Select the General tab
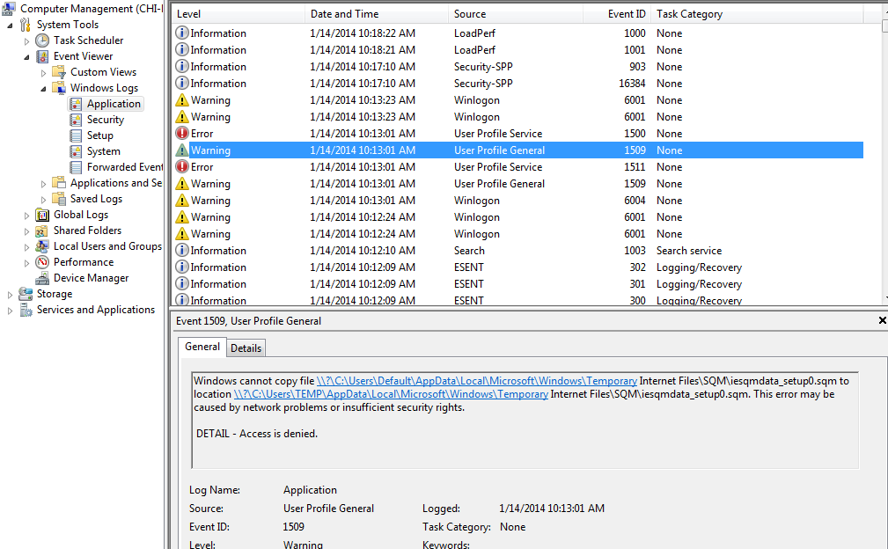888x549 pixels. tap(202, 348)
